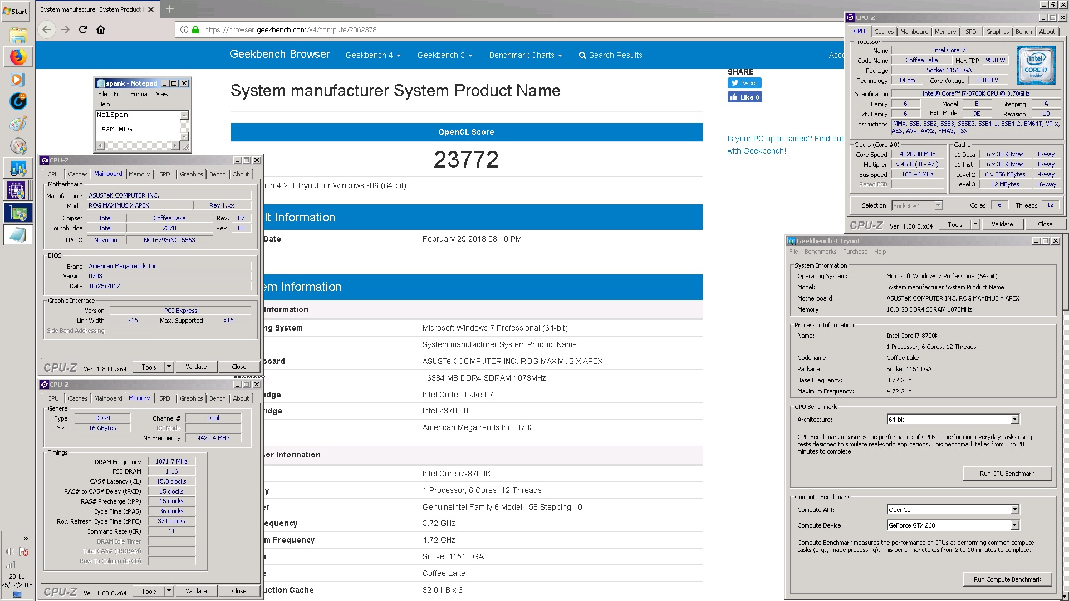
Task: Click the Windows Start button
Action: click(x=16, y=11)
